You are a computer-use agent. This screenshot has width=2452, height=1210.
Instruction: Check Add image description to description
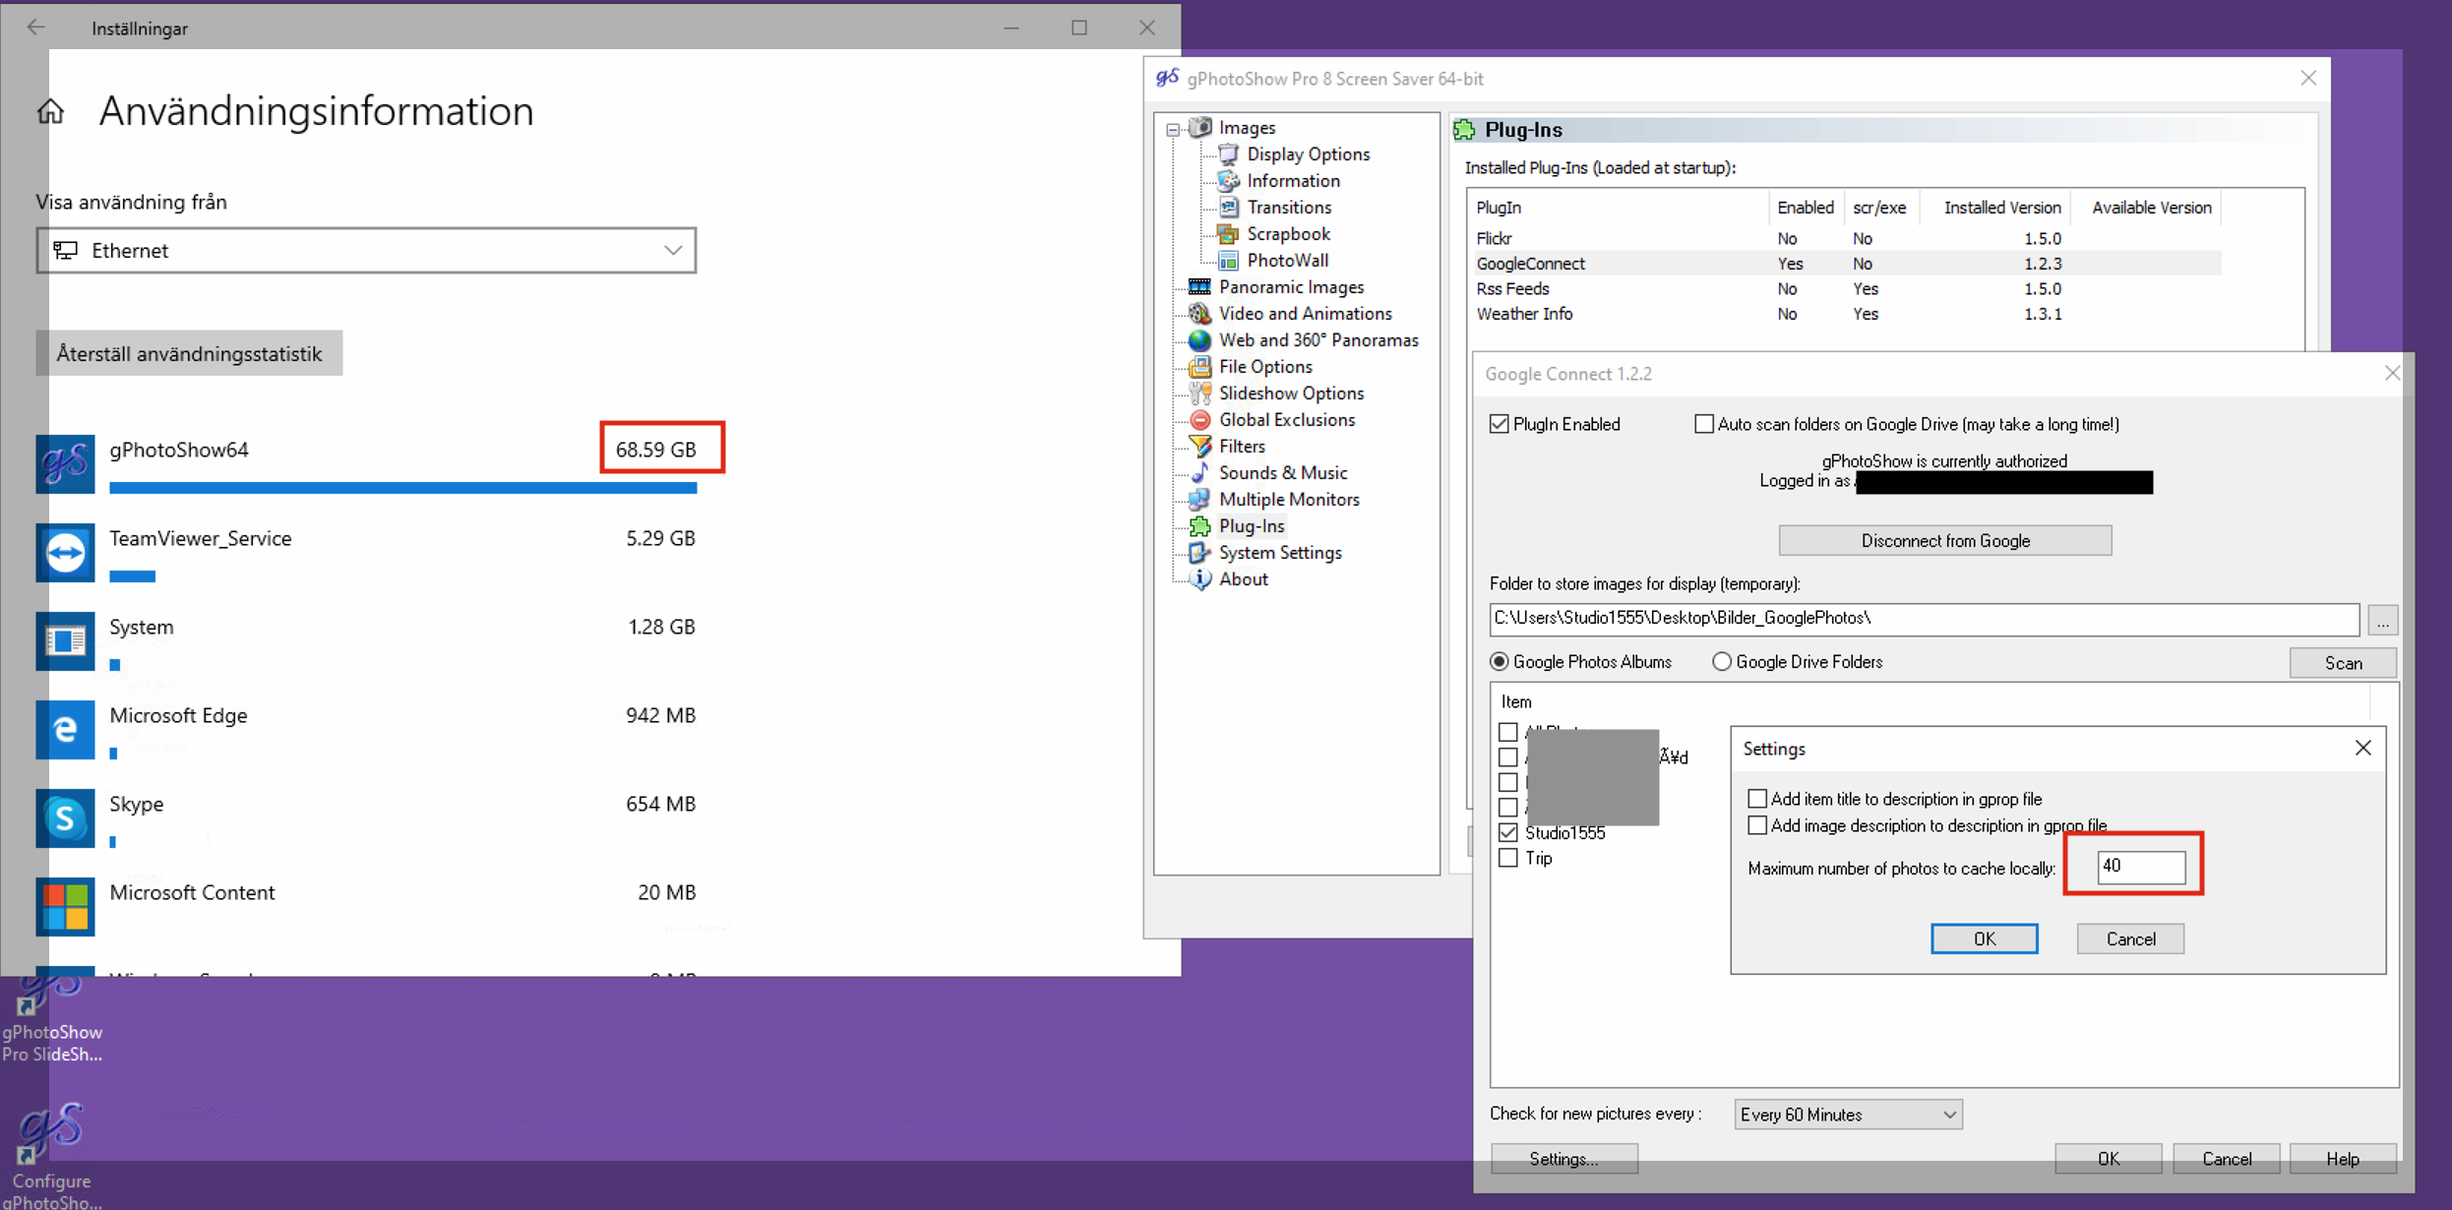1756,824
